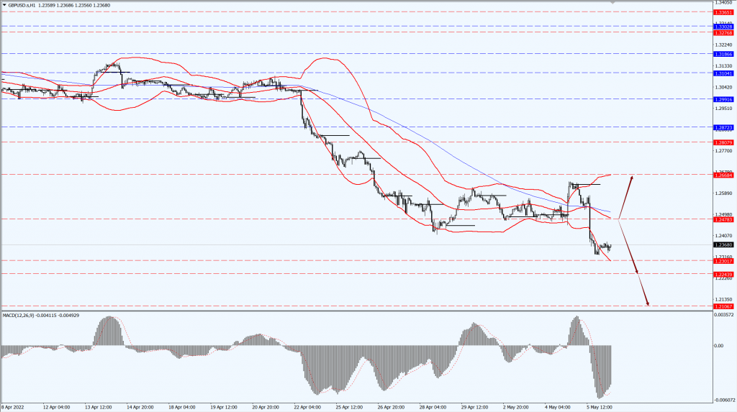This screenshot has width=737, height=412.
Task: Click the upward red arrow tip near 1.26684
Action: click(632, 176)
